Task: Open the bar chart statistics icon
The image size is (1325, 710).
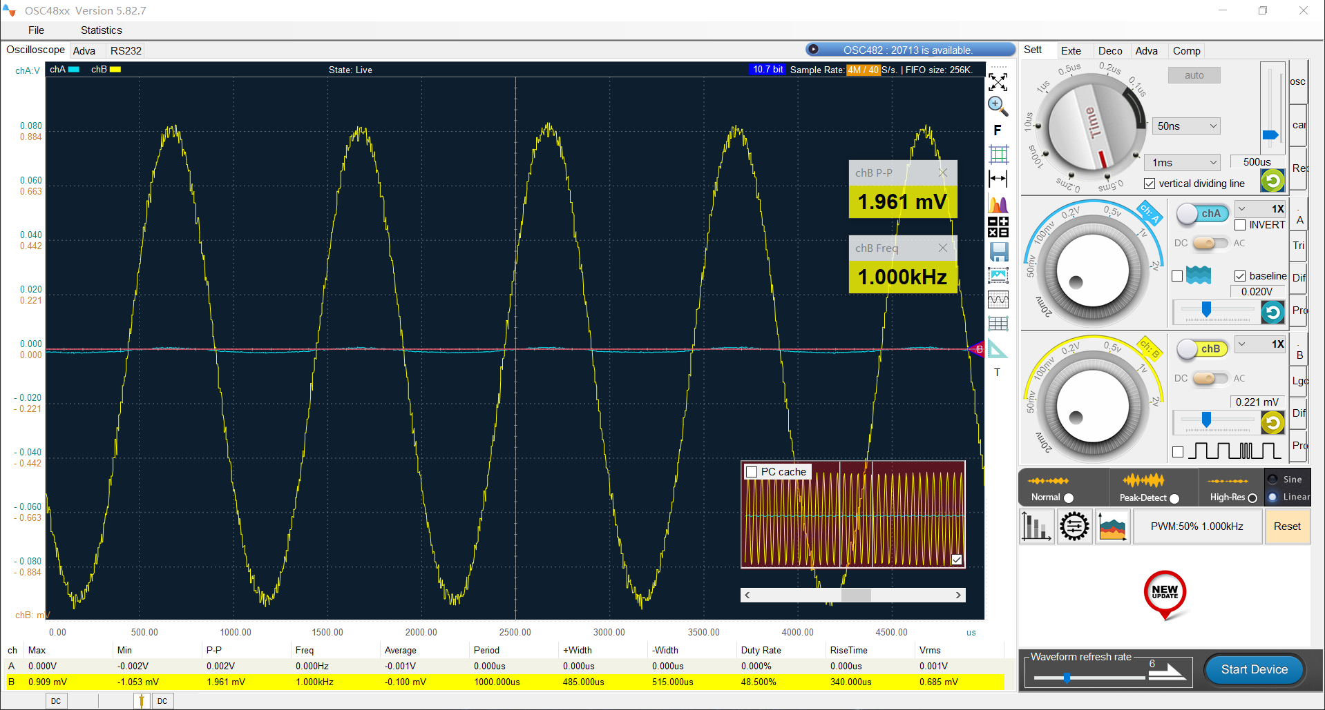Action: click(1036, 526)
